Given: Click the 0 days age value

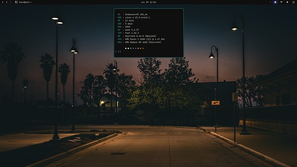Looking at the screenshot, I should point(129,24).
